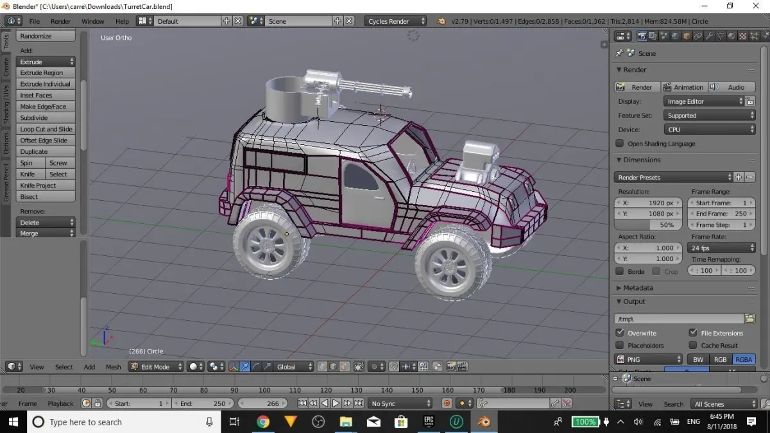Open the Select menu in viewport header
770x433 pixels.
(64, 367)
